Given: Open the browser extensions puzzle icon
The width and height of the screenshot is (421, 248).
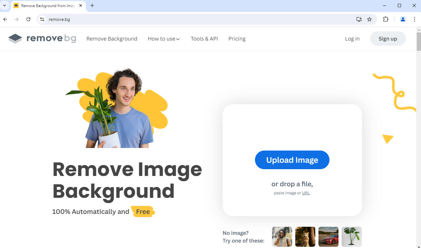Looking at the screenshot, I should 386,19.
